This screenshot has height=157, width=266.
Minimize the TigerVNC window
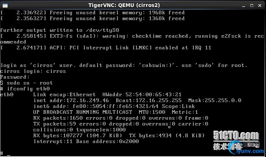point(244,6)
